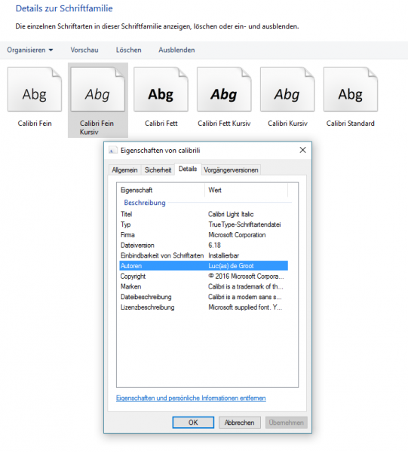
Task: Click Ausblenden in the toolbar
Action: click(x=176, y=50)
